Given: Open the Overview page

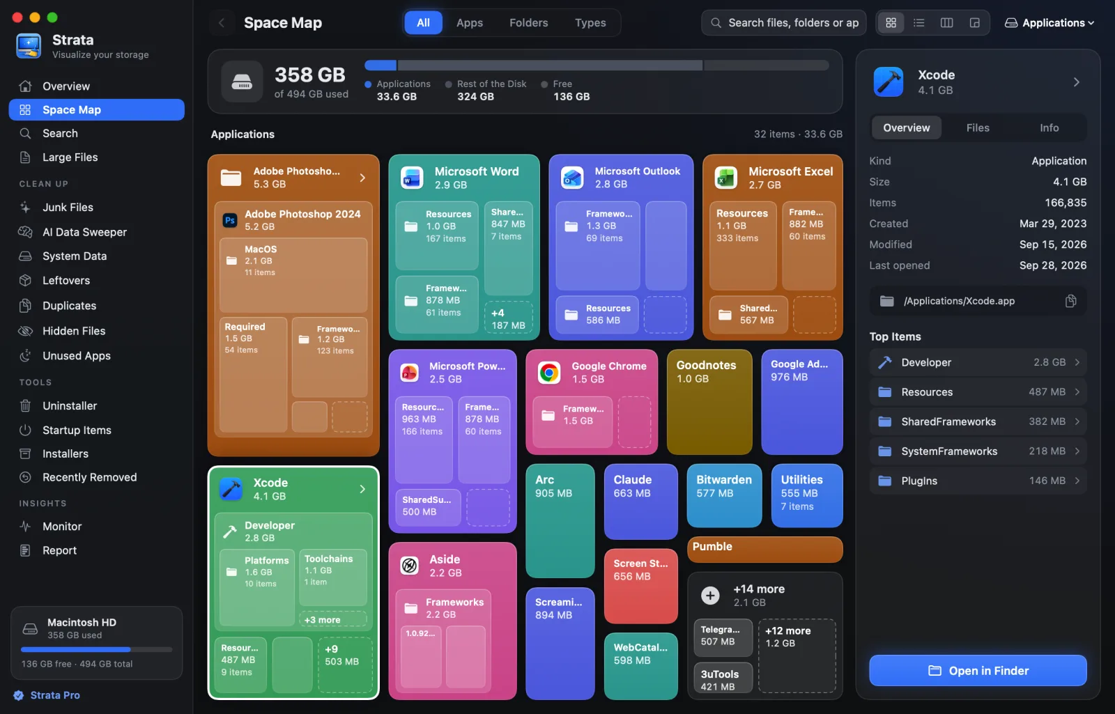Looking at the screenshot, I should [x=96, y=86].
